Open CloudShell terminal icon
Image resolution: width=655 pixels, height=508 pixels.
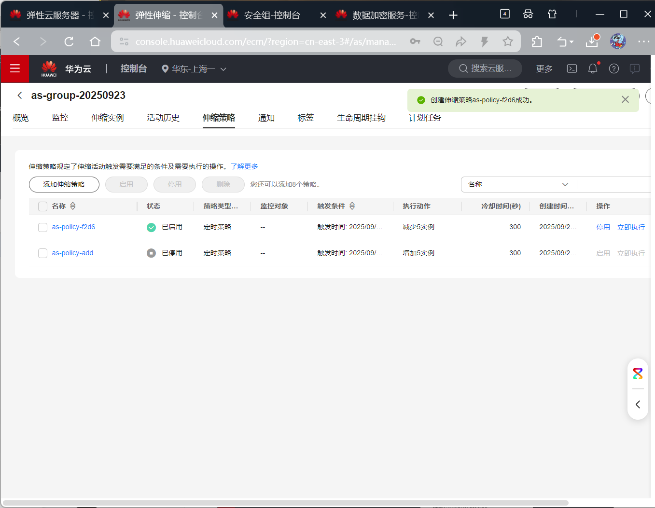[x=572, y=69]
